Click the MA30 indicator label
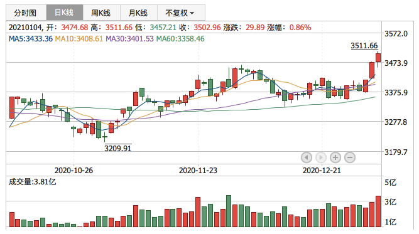 pyautogui.click(x=130, y=39)
